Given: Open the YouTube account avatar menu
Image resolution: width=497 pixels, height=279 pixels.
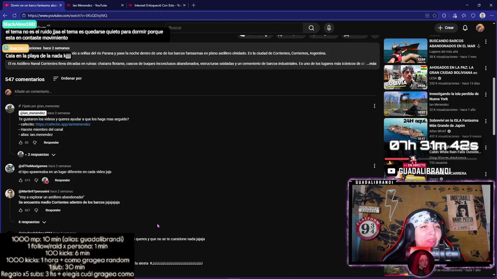Looking at the screenshot, I should (x=480, y=28).
